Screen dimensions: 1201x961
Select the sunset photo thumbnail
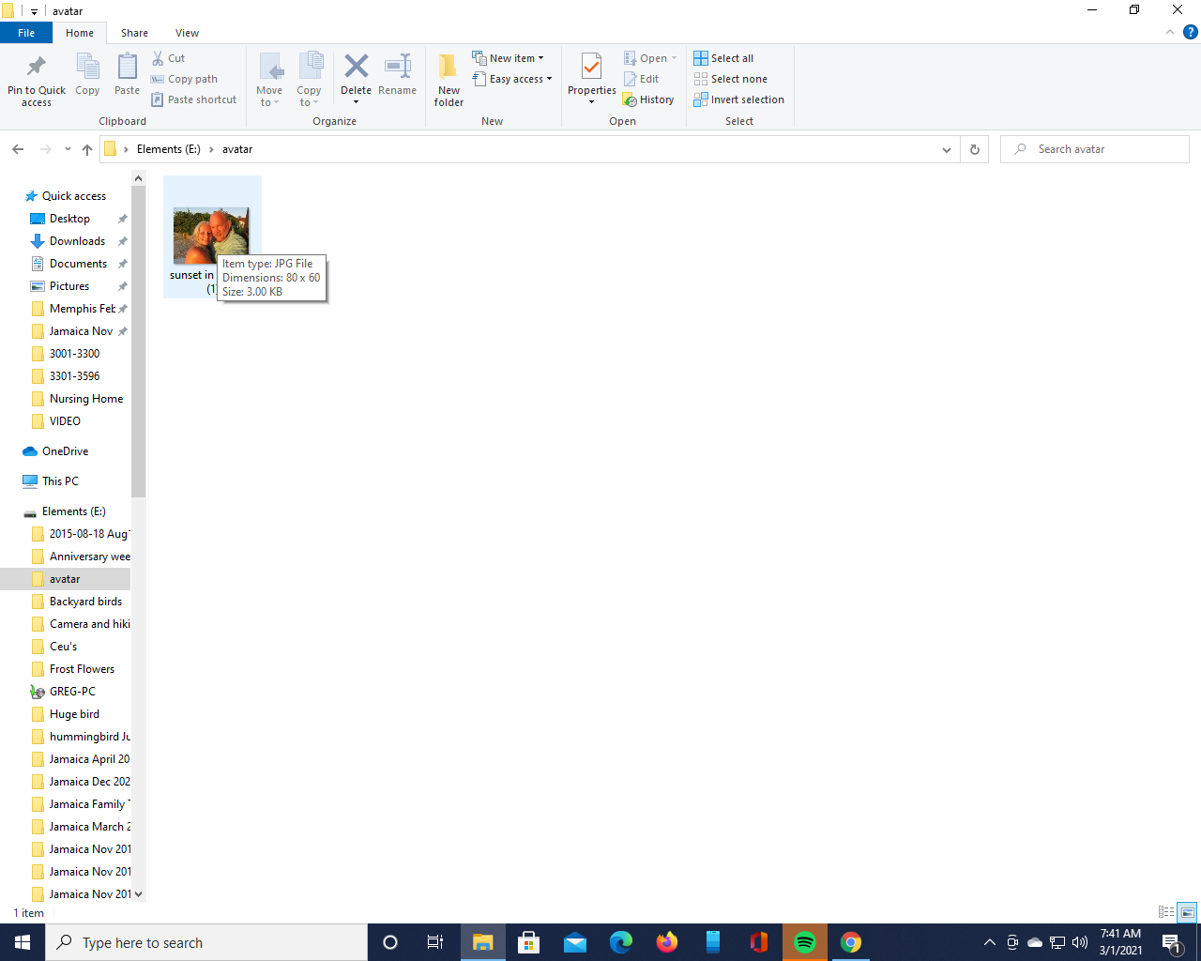(x=210, y=235)
